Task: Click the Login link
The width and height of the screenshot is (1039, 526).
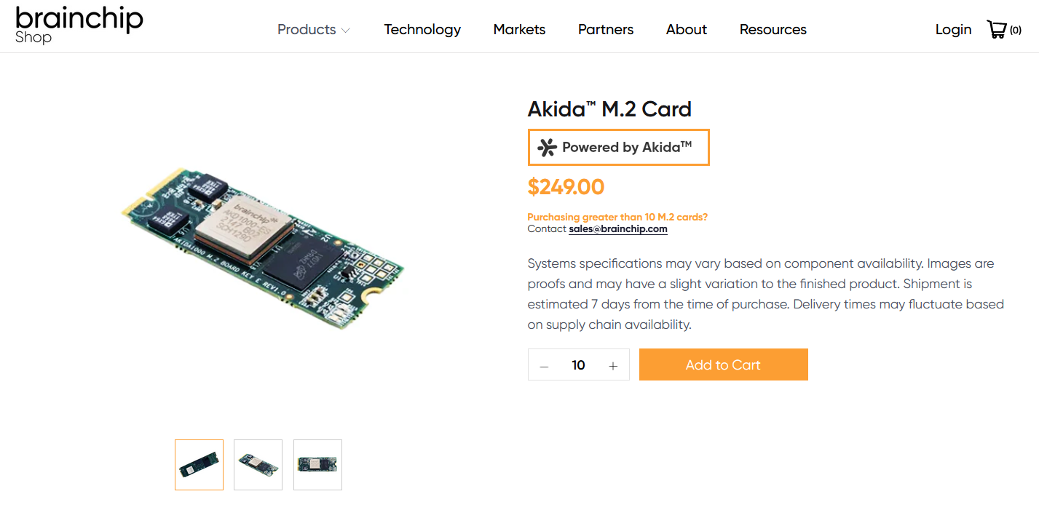Action: [x=954, y=30]
